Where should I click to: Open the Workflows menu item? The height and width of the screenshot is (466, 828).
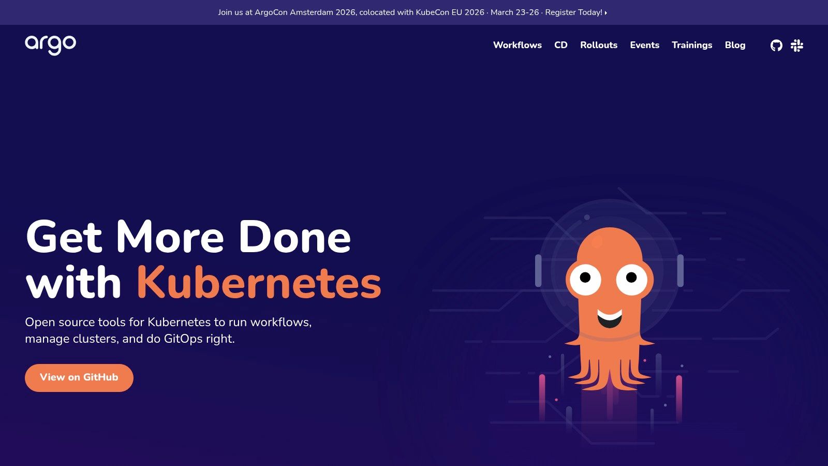[517, 45]
